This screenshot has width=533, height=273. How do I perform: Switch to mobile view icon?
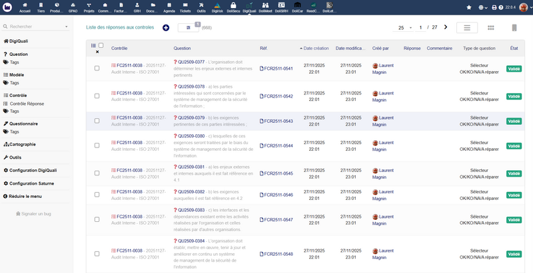tap(514, 28)
